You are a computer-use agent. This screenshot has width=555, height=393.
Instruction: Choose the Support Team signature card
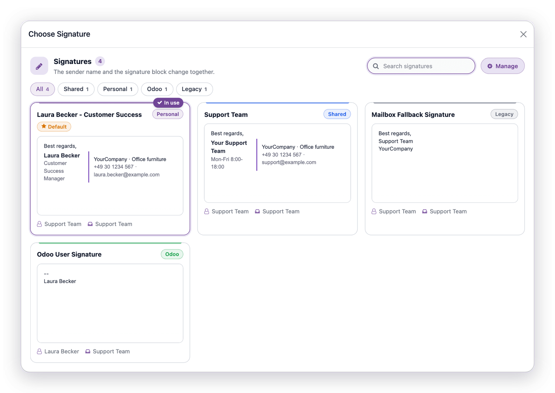[x=277, y=169]
